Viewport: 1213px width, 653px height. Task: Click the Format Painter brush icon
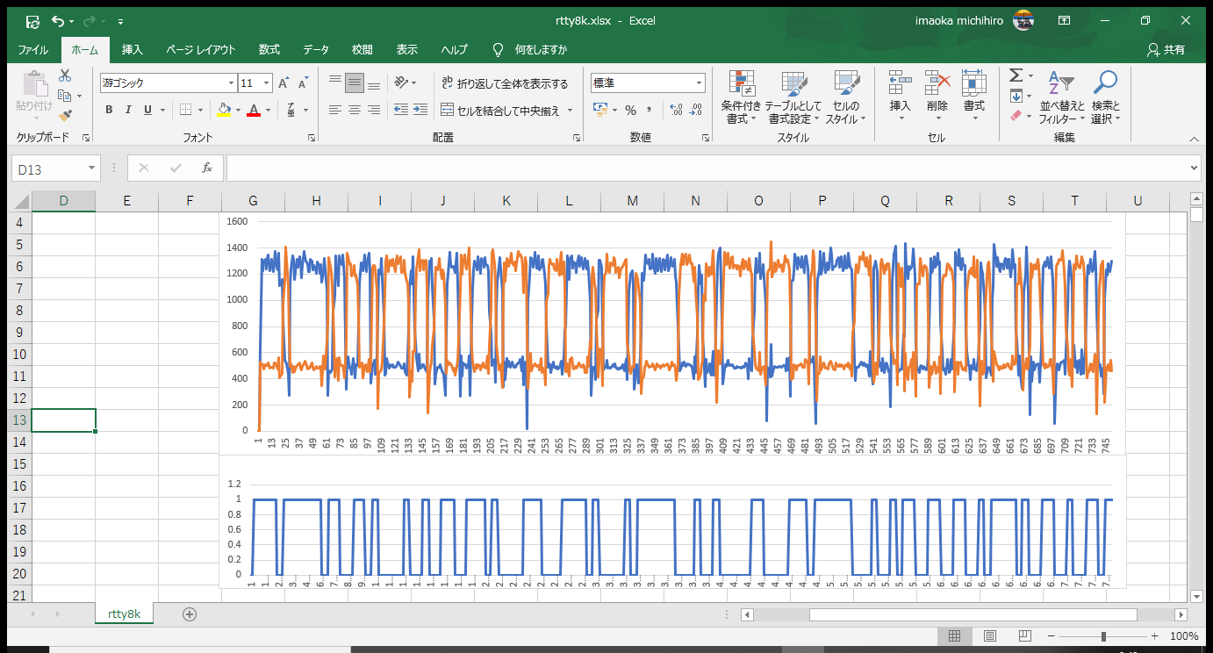(x=65, y=114)
